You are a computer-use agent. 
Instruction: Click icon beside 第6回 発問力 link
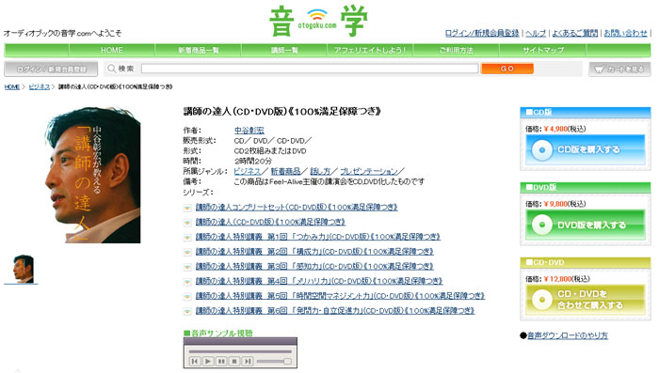click(x=187, y=311)
